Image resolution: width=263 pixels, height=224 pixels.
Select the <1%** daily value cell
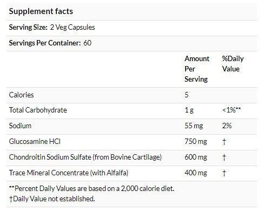coord(232,110)
